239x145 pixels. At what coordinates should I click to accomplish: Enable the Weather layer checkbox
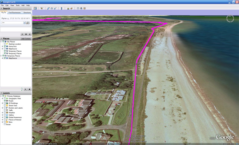coord(5,112)
